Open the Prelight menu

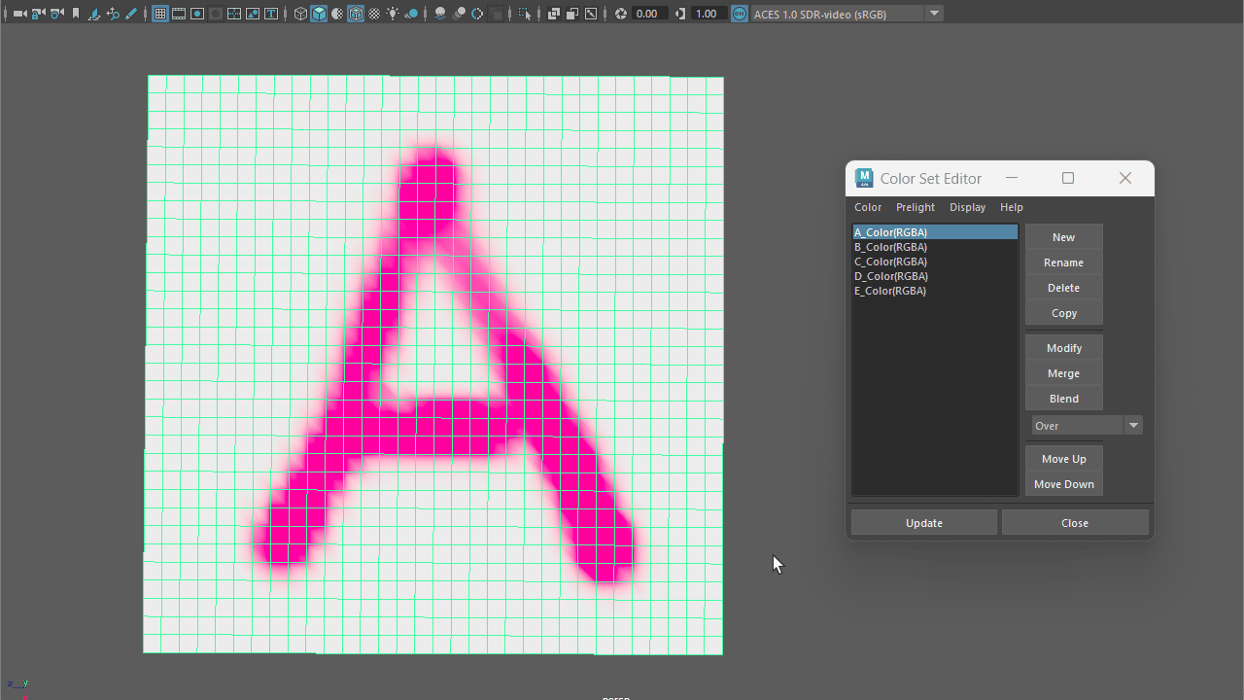[915, 207]
